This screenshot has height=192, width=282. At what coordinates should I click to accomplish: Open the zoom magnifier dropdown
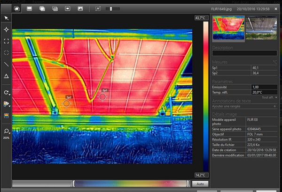pyautogui.click(x=7, y=131)
